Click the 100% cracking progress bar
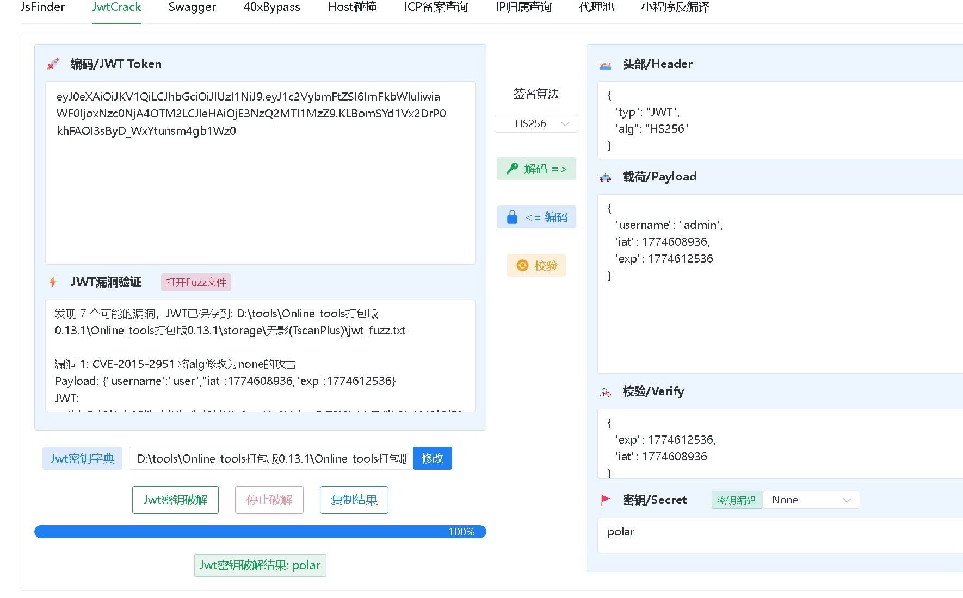Screen dimensions: 963x598 pyautogui.click(x=260, y=532)
